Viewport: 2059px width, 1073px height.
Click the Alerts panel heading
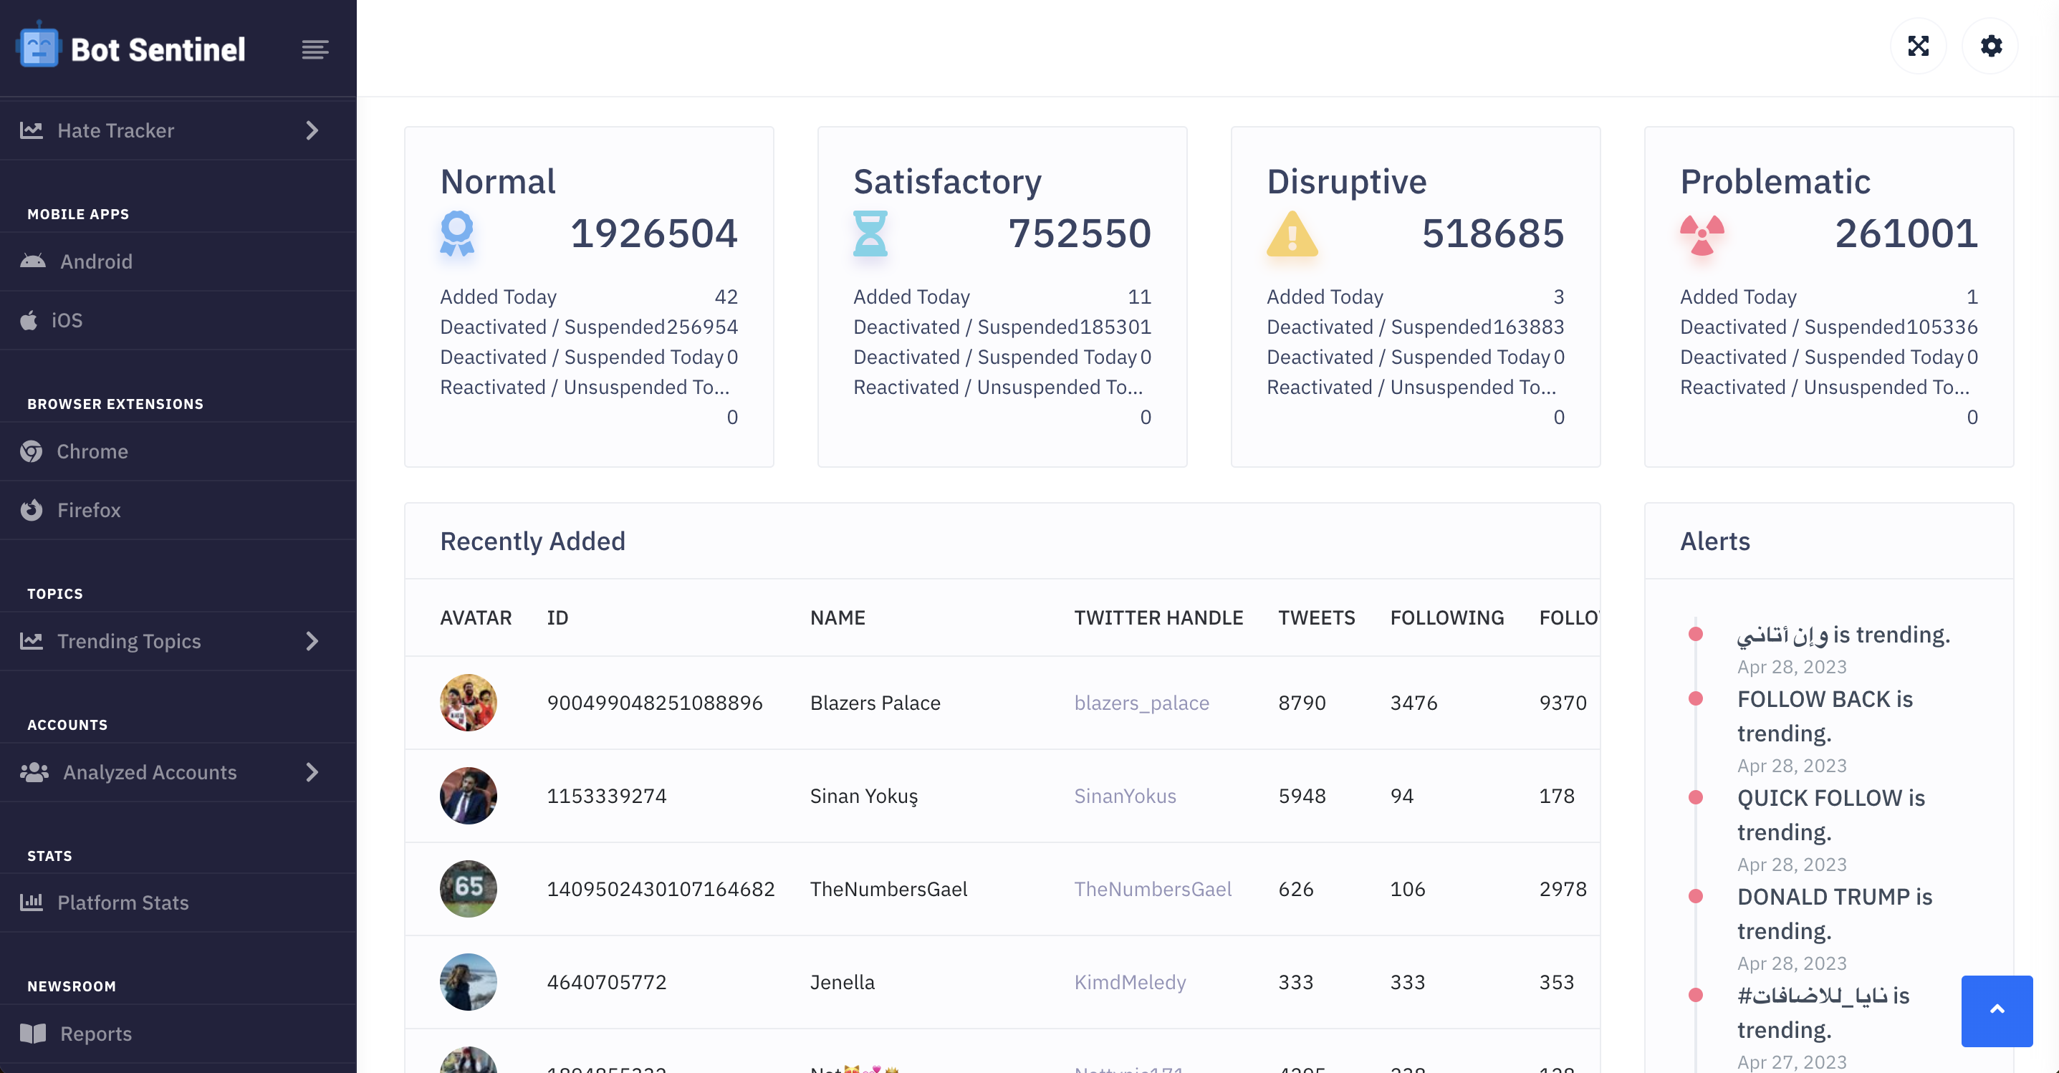(1714, 541)
